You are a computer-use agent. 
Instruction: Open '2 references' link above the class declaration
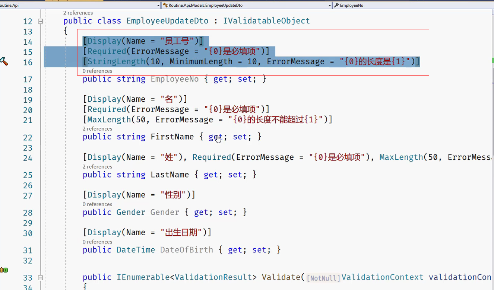[x=78, y=13]
